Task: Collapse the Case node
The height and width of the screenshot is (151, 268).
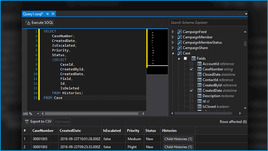Action: (x=173, y=53)
